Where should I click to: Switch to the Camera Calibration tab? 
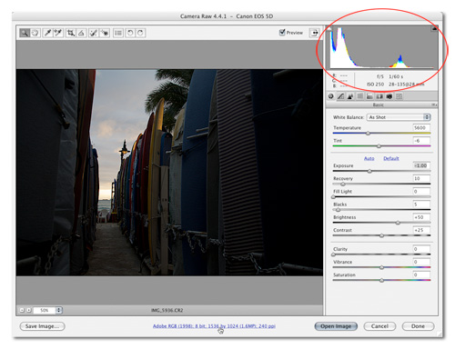389,96
